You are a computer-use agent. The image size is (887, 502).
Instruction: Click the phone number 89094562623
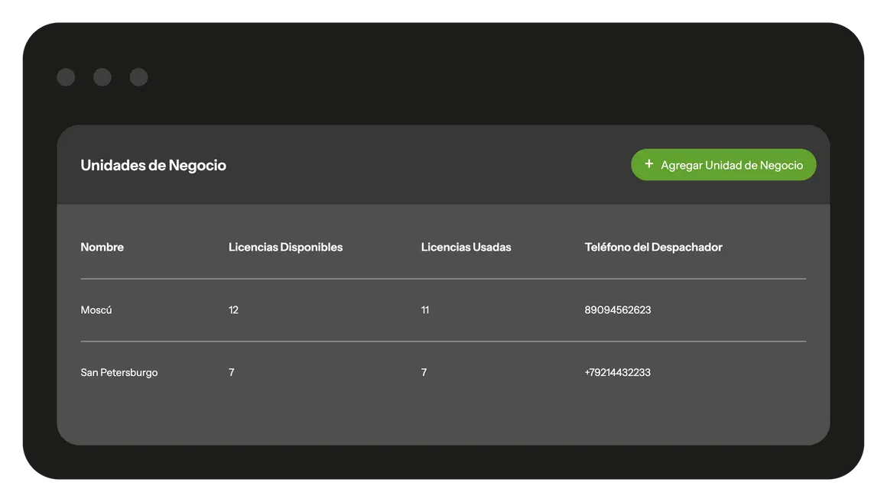tap(617, 310)
